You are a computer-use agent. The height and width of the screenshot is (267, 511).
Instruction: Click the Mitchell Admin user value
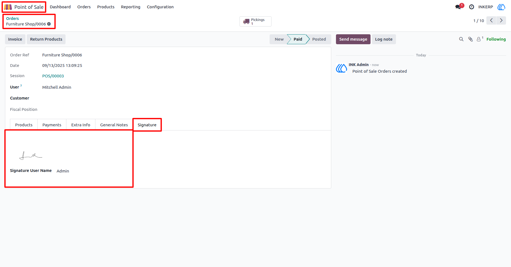tap(57, 87)
